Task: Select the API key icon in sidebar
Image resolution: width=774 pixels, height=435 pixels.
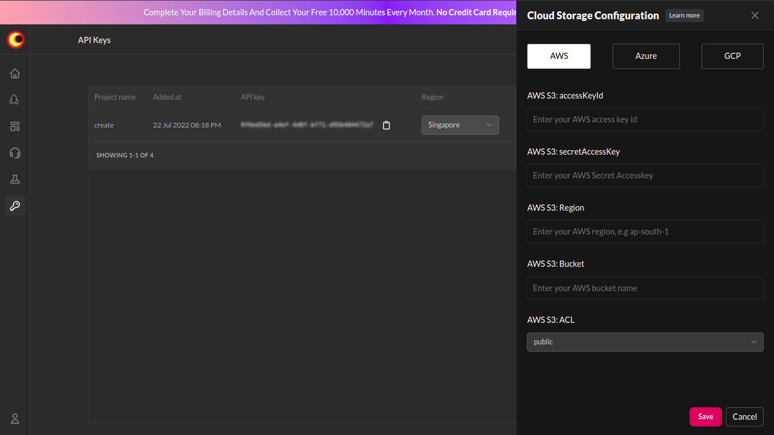Action: tap(15, 206)
